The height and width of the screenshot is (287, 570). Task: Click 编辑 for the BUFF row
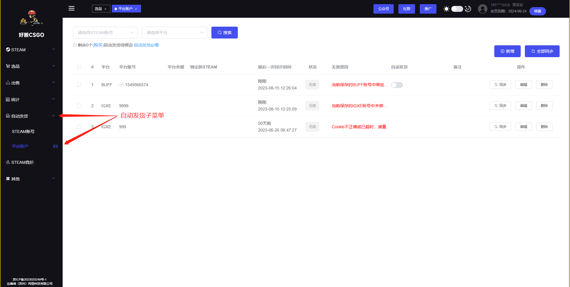pos(523,85)
